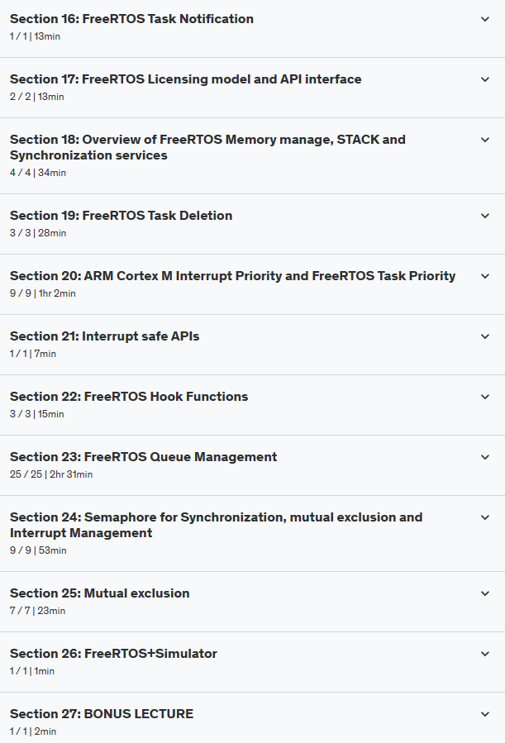Open the BONUS LECTURE section title

click(x=101, y=713)
